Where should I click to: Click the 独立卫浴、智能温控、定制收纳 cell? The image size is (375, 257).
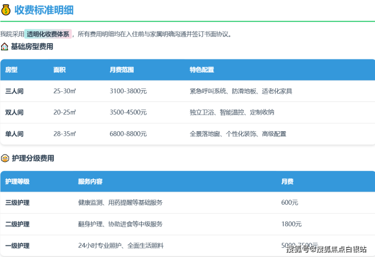coord(232,113)
